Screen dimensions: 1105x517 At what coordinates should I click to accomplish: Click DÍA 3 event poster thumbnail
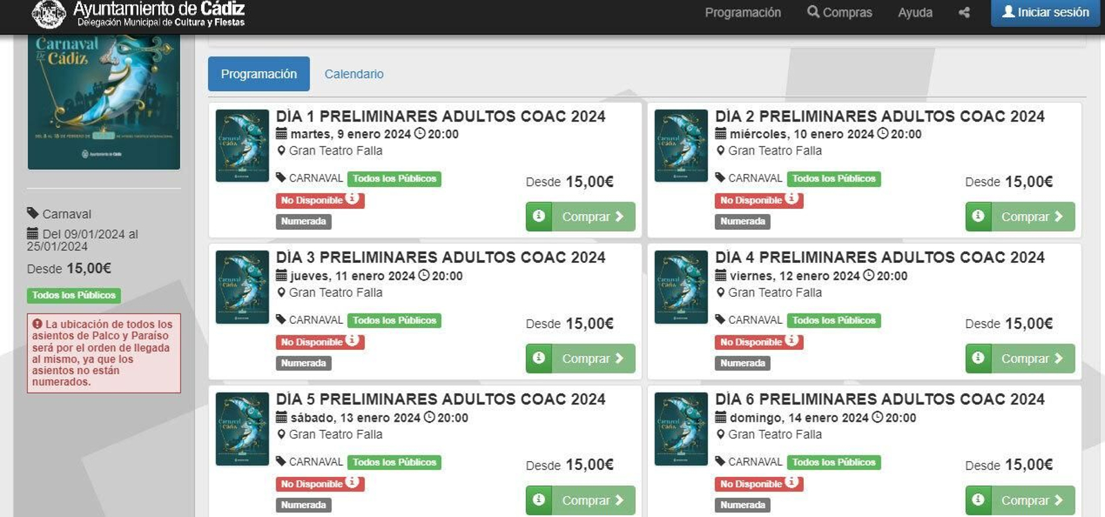tap(242, 287)
